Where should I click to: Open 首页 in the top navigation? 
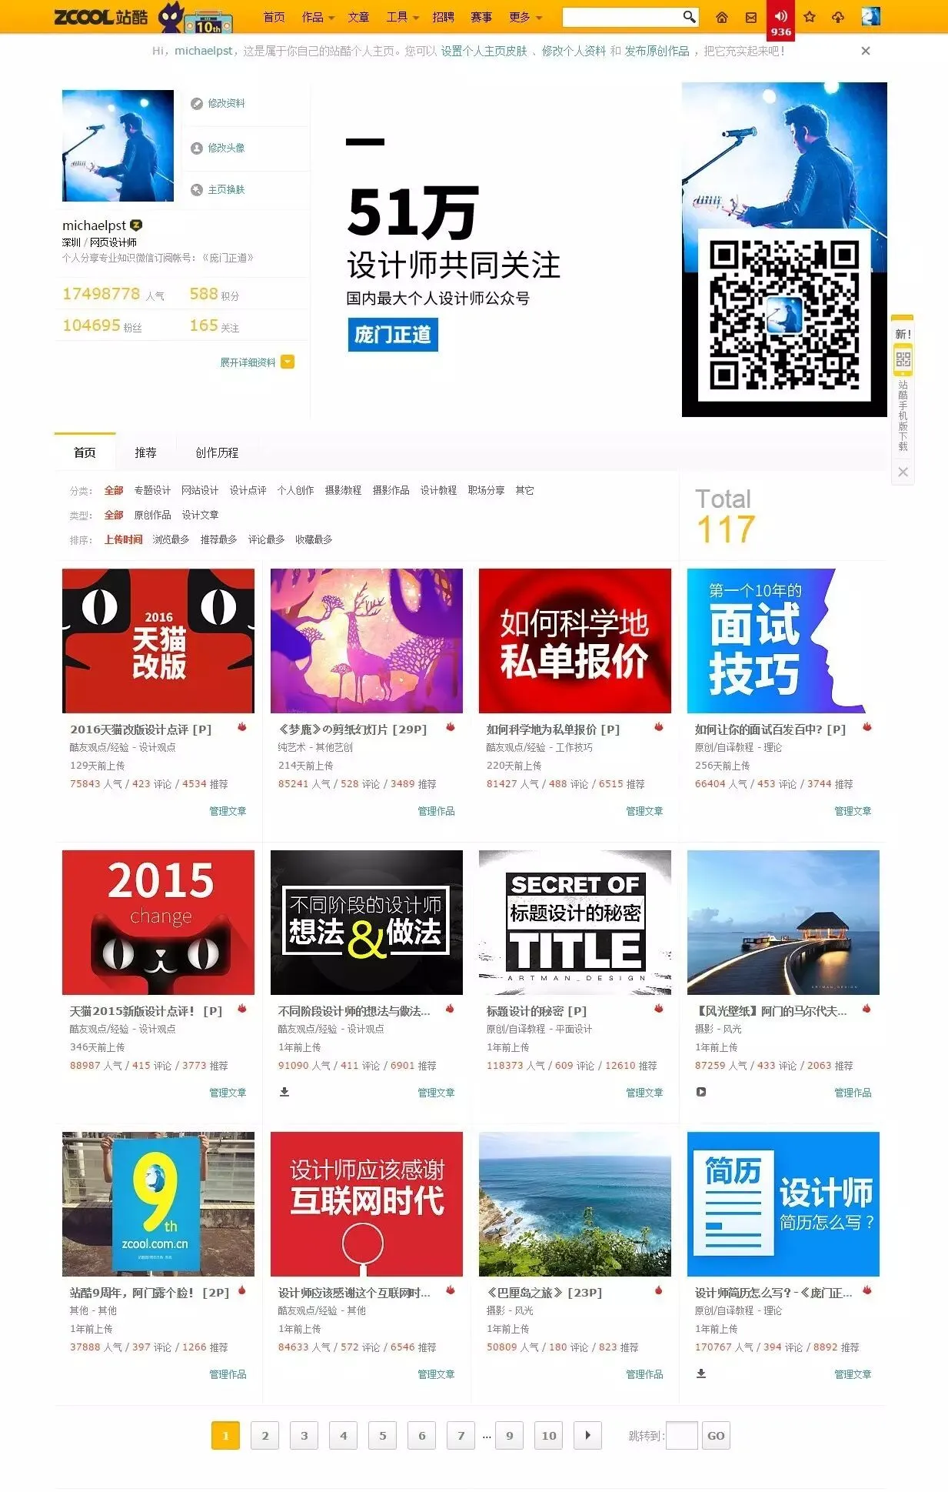point(274,17)
